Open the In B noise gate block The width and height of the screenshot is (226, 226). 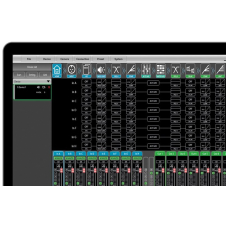pos(101,92)
